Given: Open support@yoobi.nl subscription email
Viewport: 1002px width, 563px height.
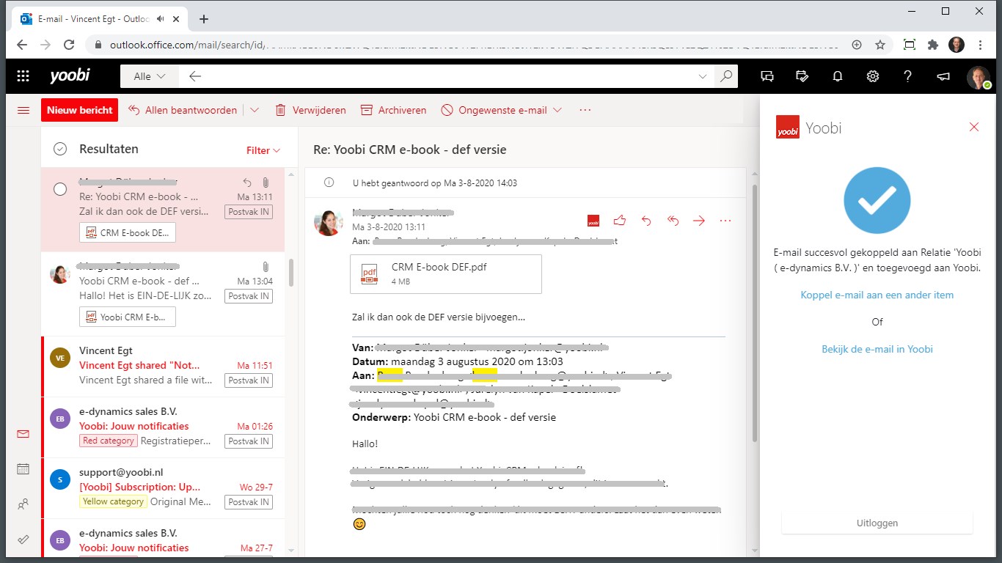Looking at the screenshot, I should 163,488.
